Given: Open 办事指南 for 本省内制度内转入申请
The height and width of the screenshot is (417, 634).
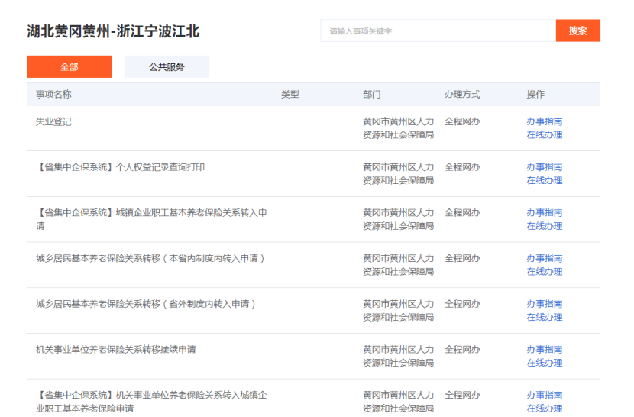Looking at the screenshot, I should click(544, 258).
